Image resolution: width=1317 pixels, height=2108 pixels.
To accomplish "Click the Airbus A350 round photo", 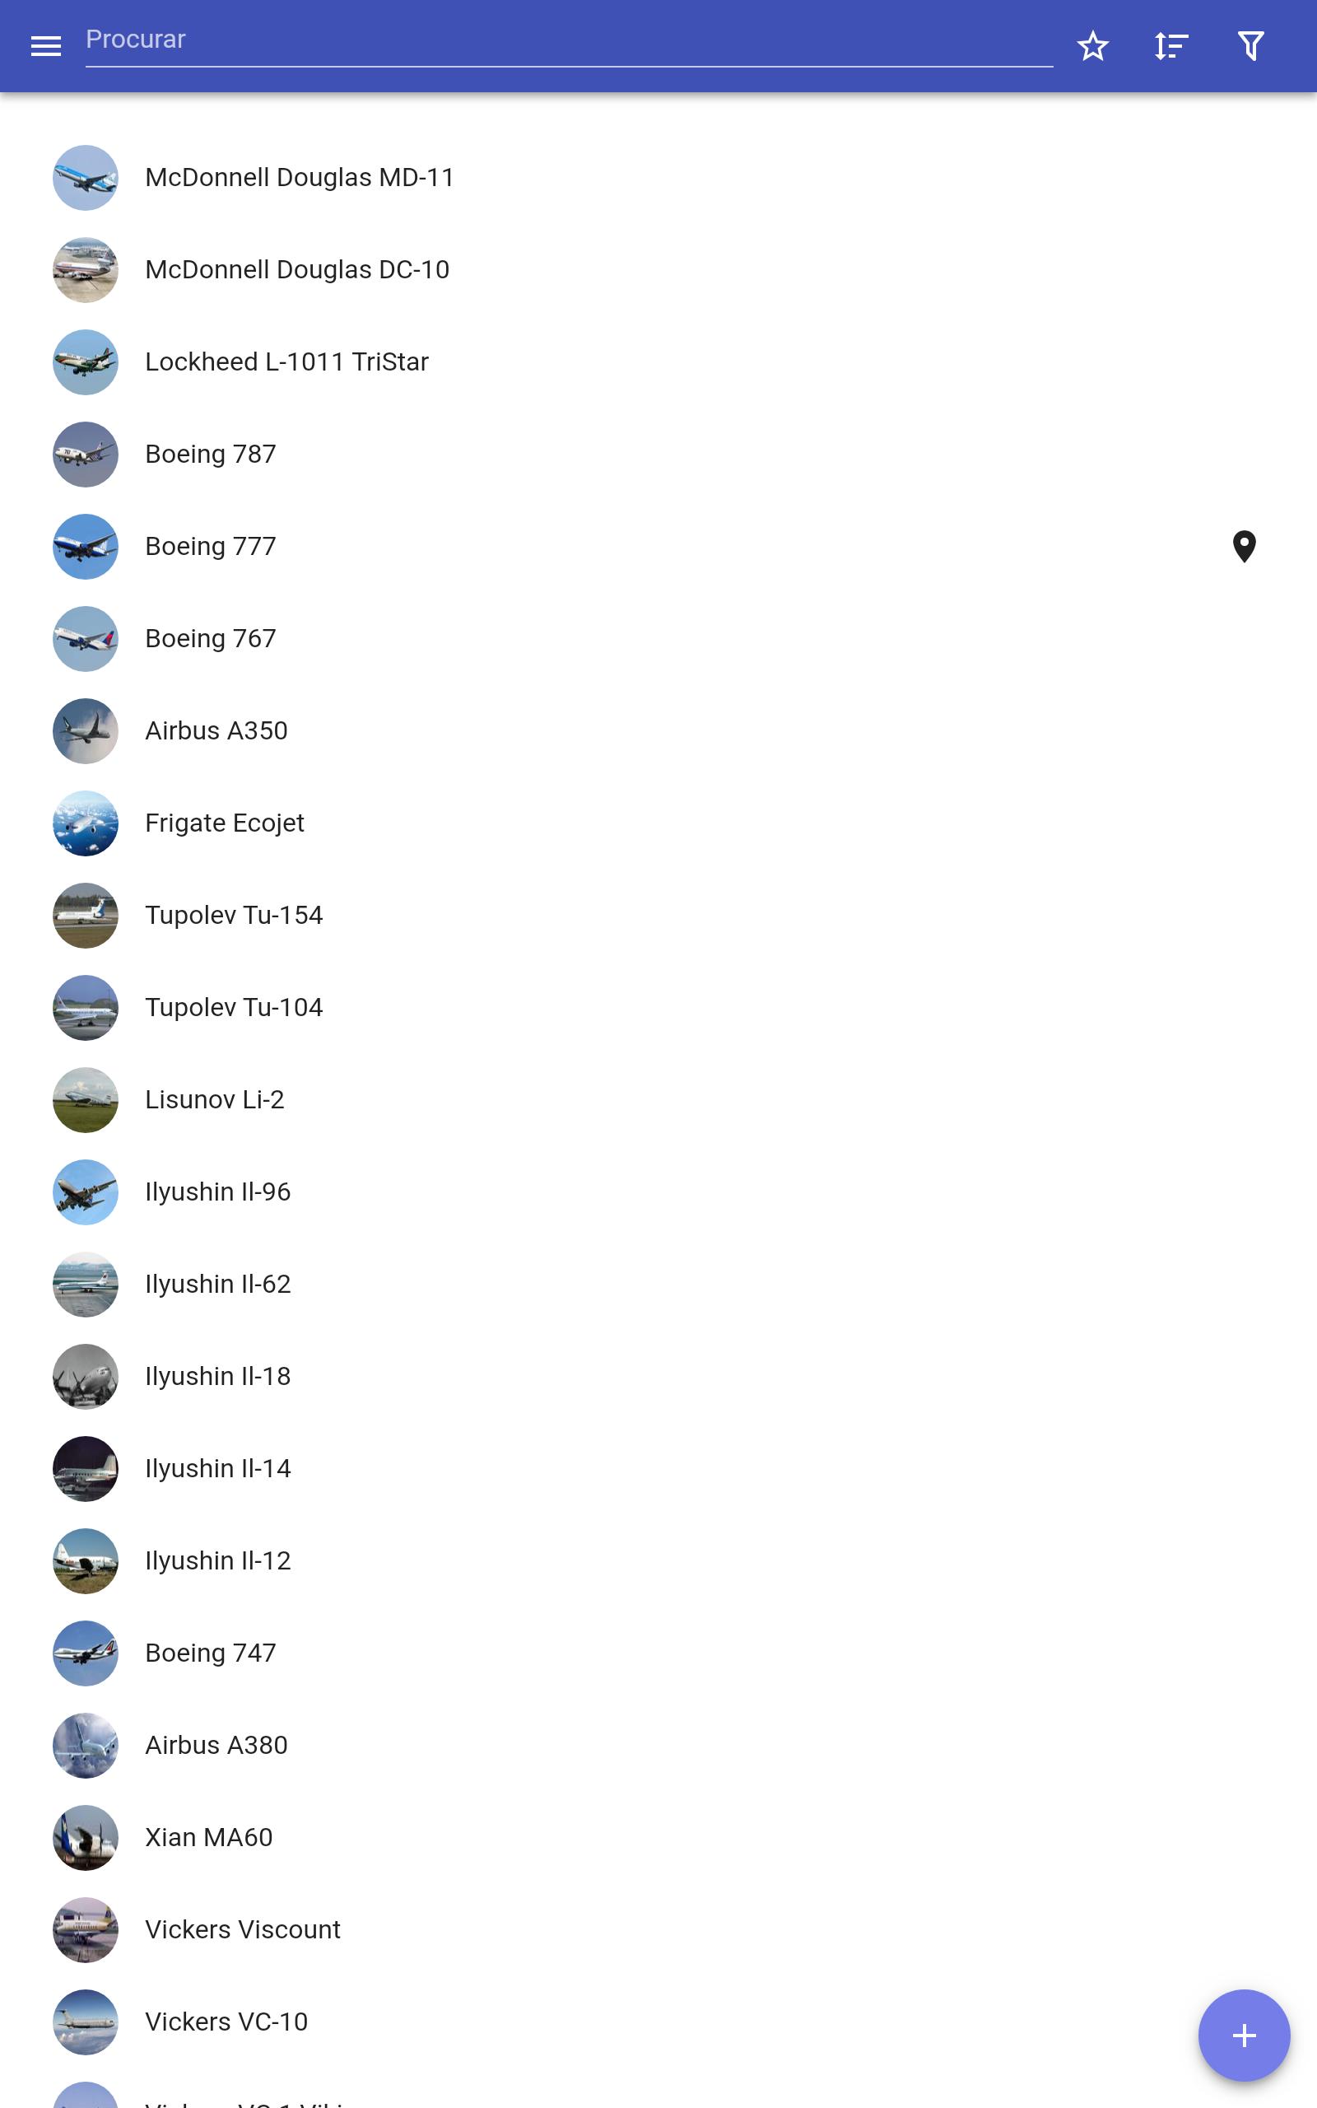I will (86, 732).
